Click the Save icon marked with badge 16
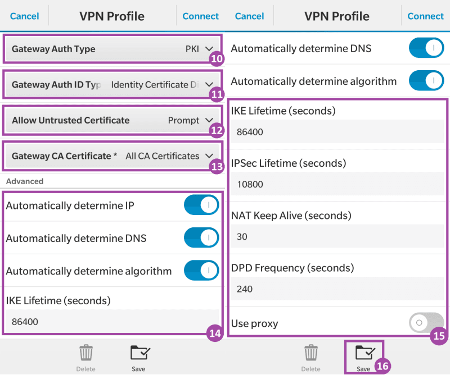Viewport: 450px width, 375px height. [363, 353]
